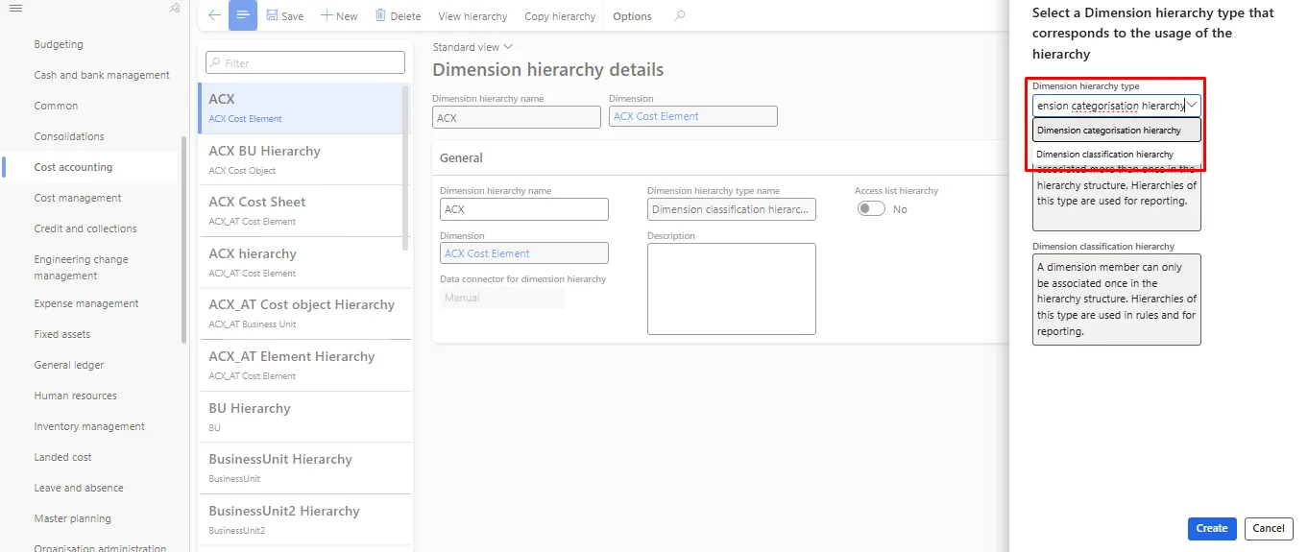Open Inventory management module

[x=89, y=426]
